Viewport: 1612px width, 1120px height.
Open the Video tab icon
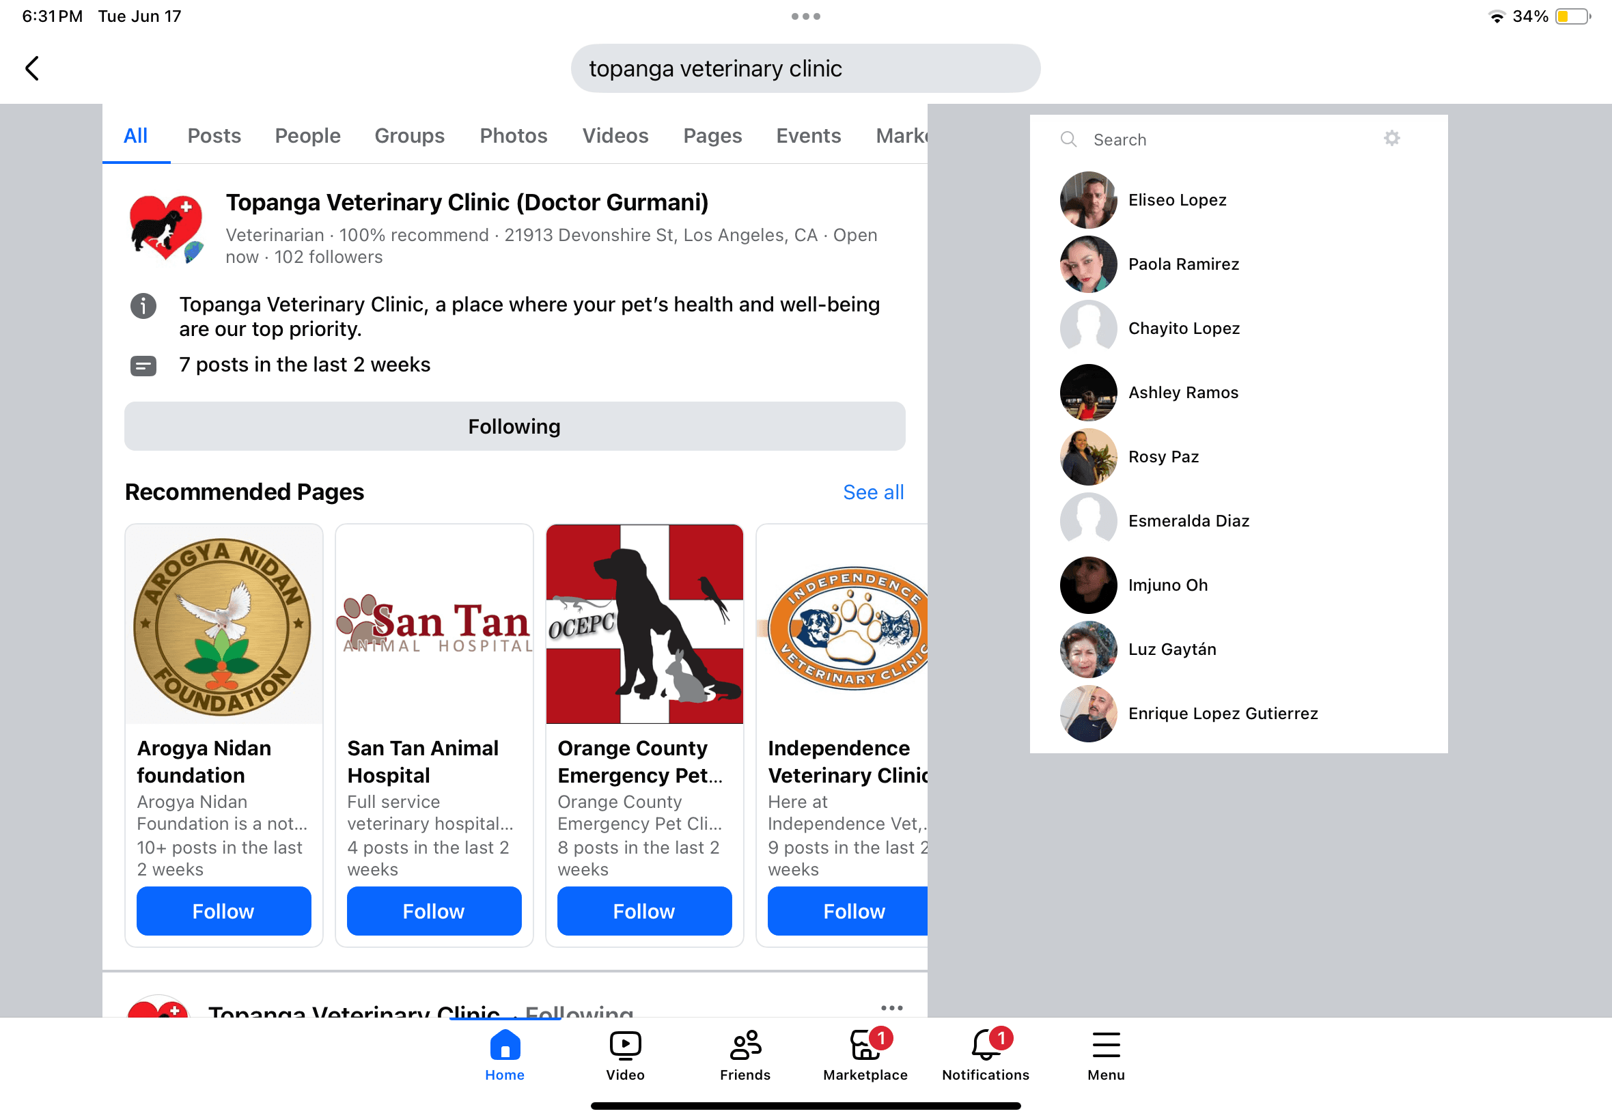pyautogui.click(x=624, y=1045)
